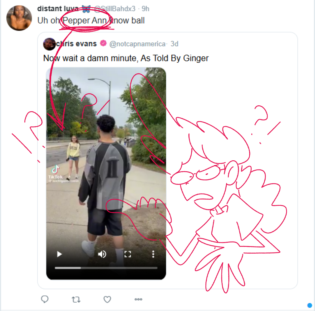Open distant luva's profile picture
This screenshot has height=311, width=315.
19,18
